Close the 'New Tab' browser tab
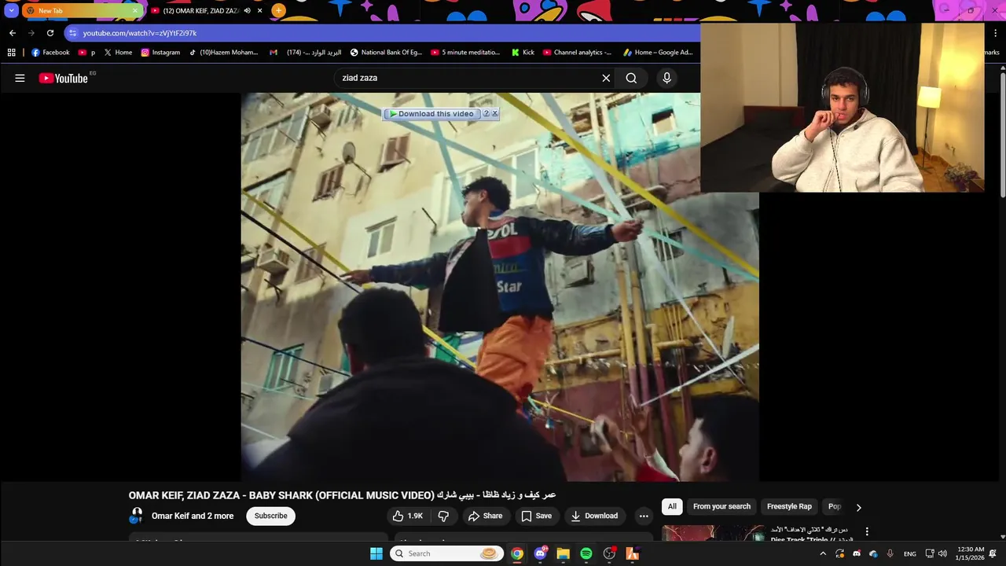 (135, 11)
